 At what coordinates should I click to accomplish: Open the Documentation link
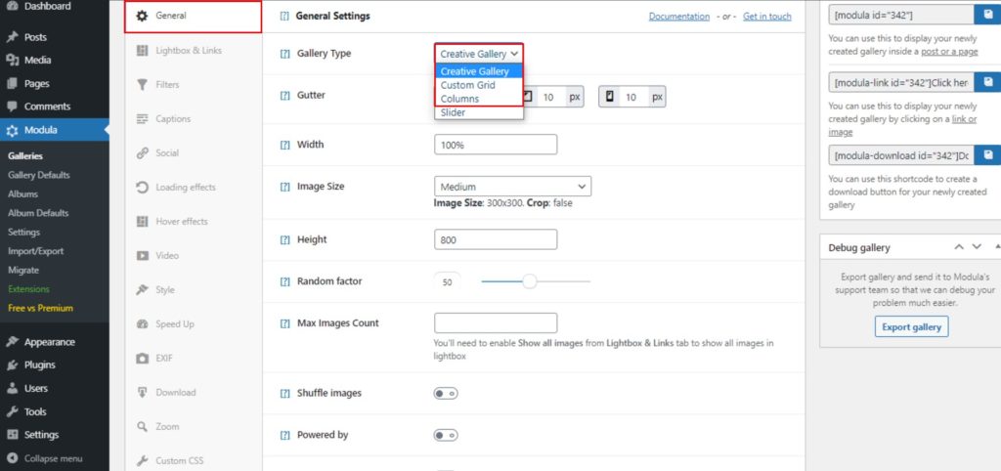(679, 17)
